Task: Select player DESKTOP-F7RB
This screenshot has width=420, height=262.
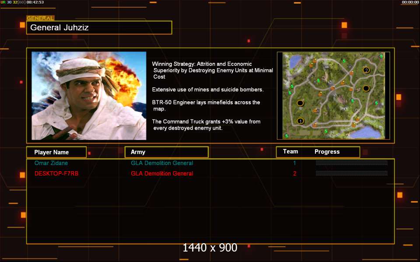Action: [x=56, y=173]
